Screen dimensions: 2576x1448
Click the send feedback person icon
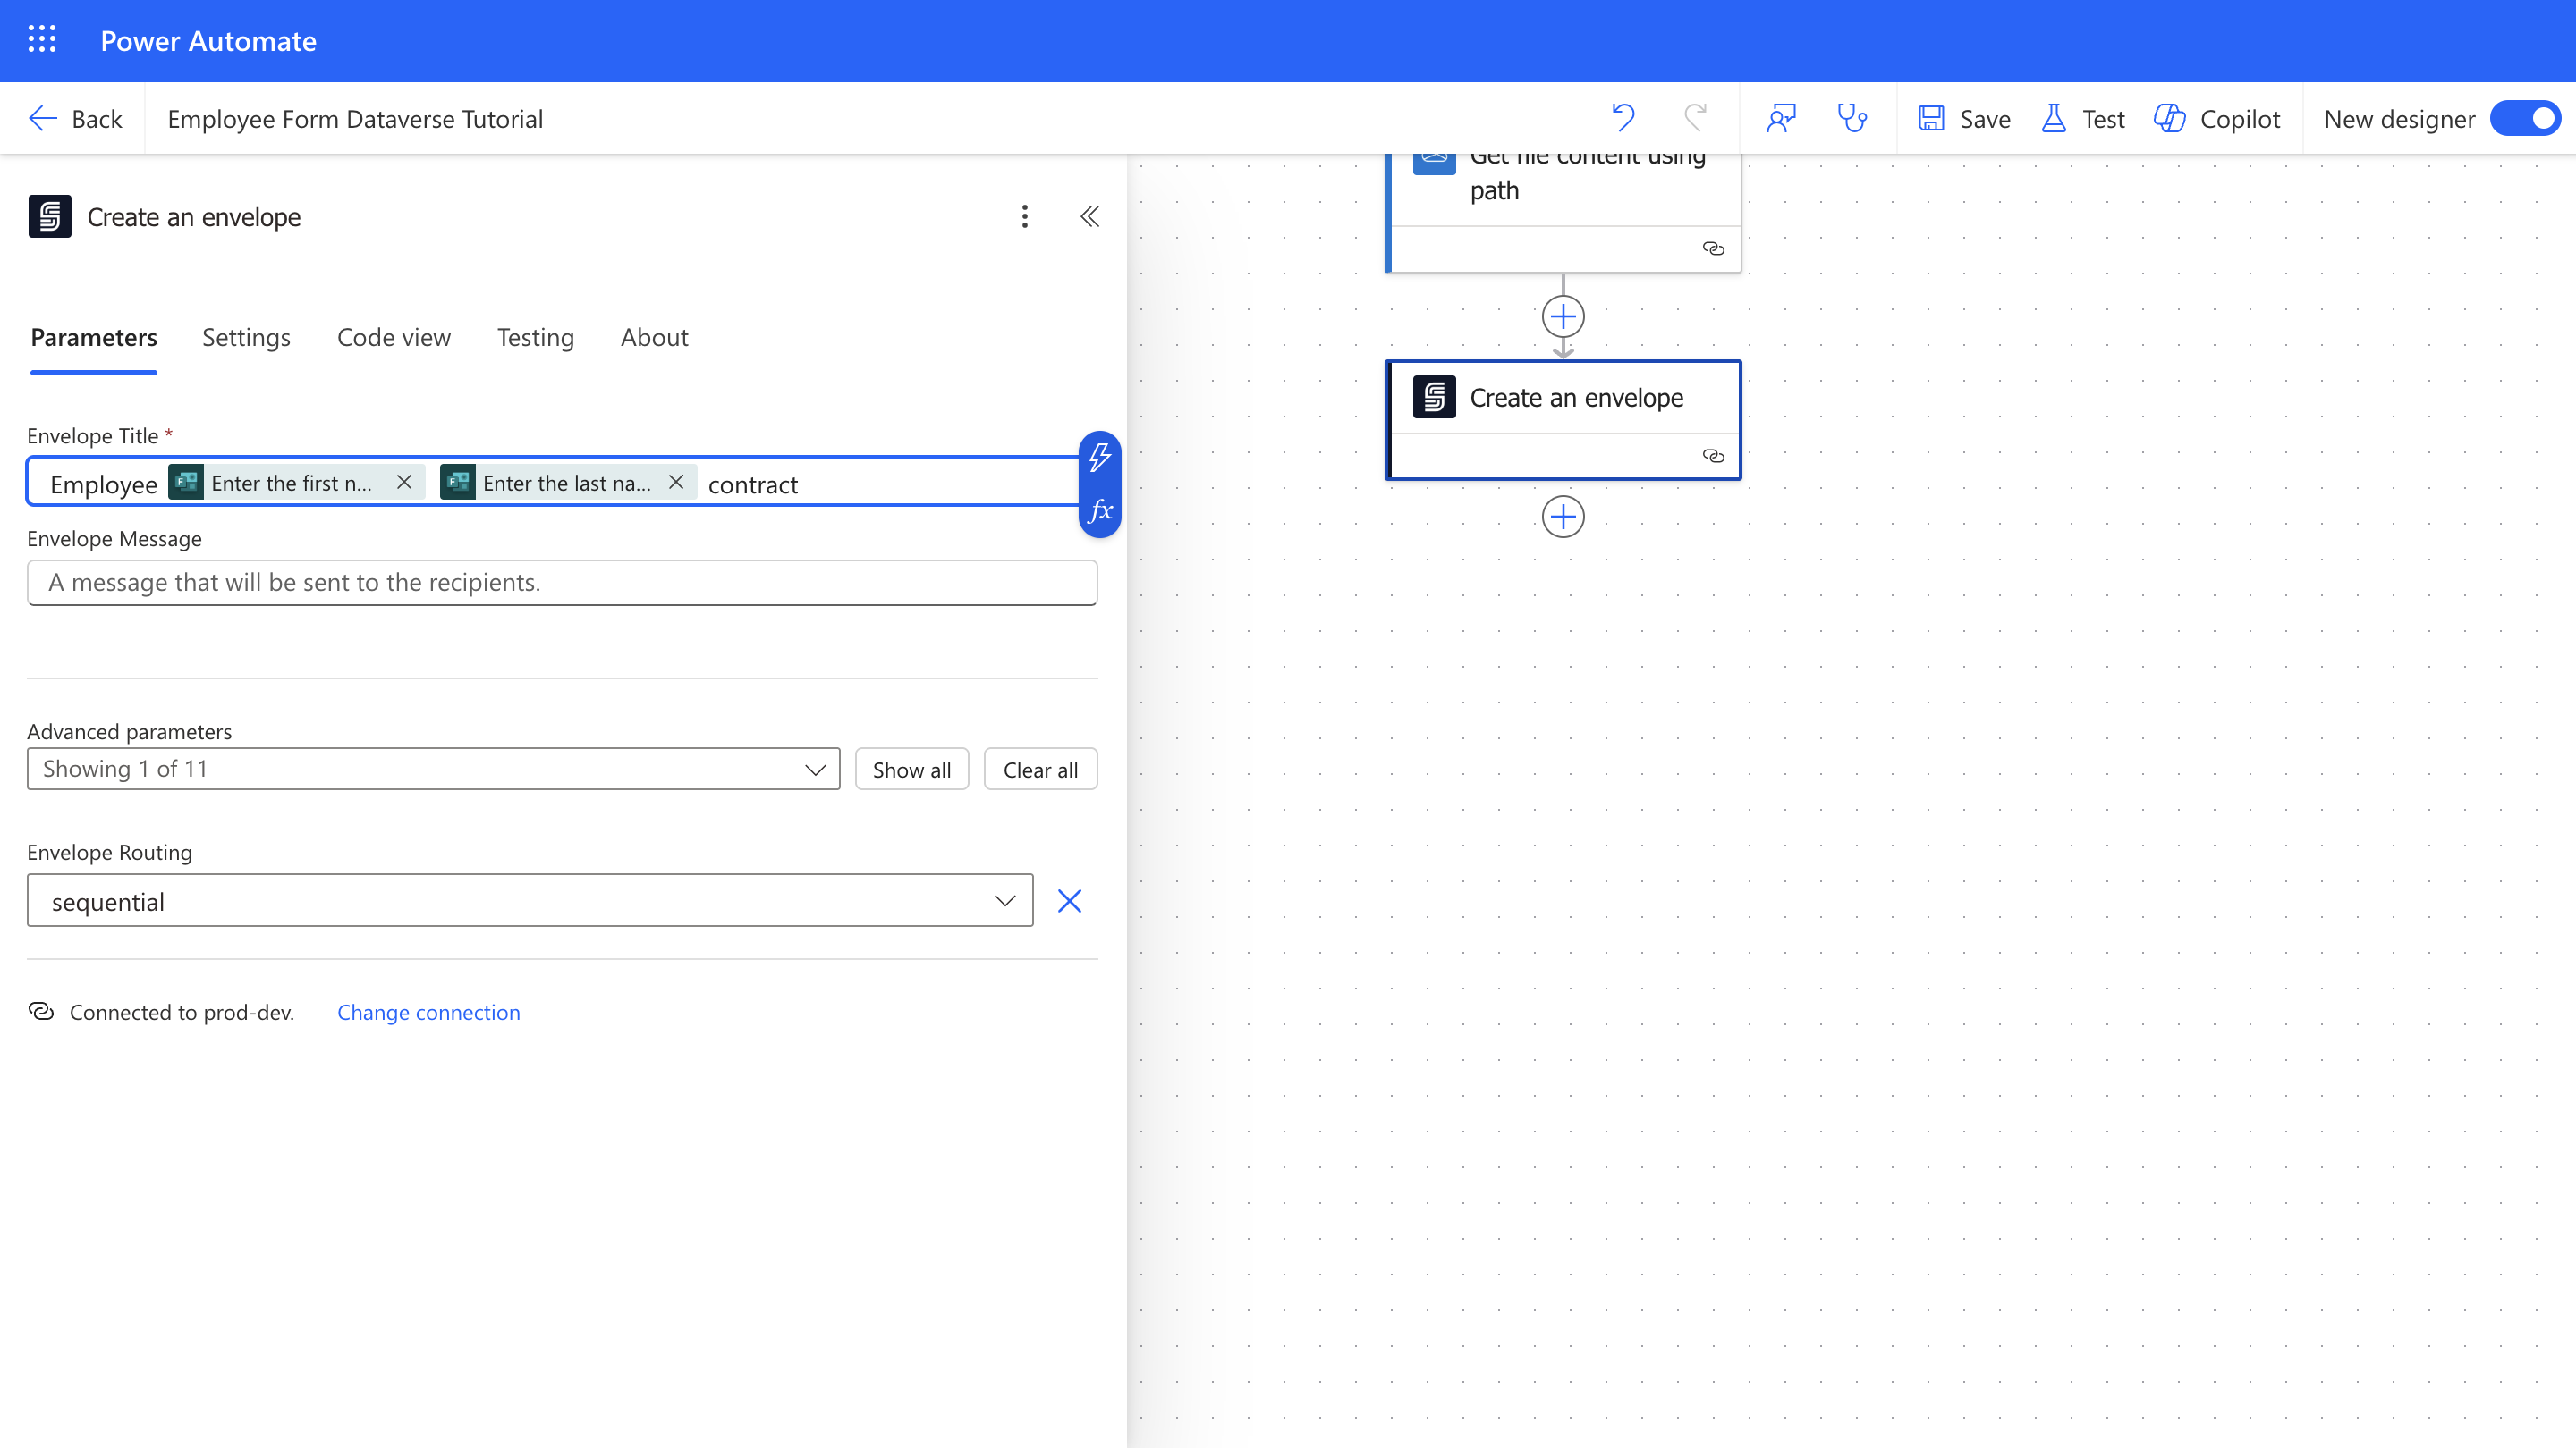coord(1781,118)
